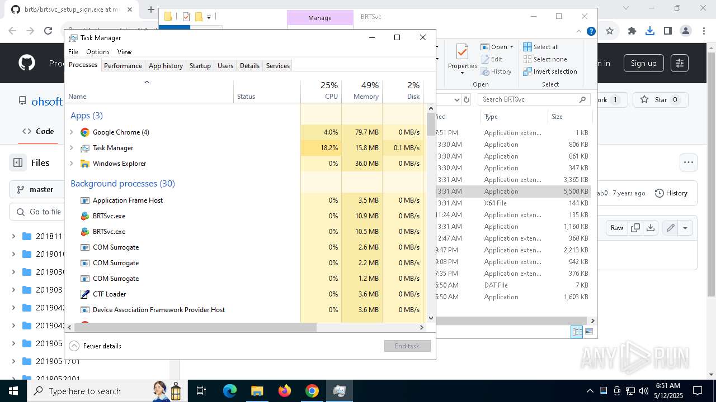This screenshot has height=402, width=716.
Task: Open Firefox from taskbar
Action: [x=285, y=391]
